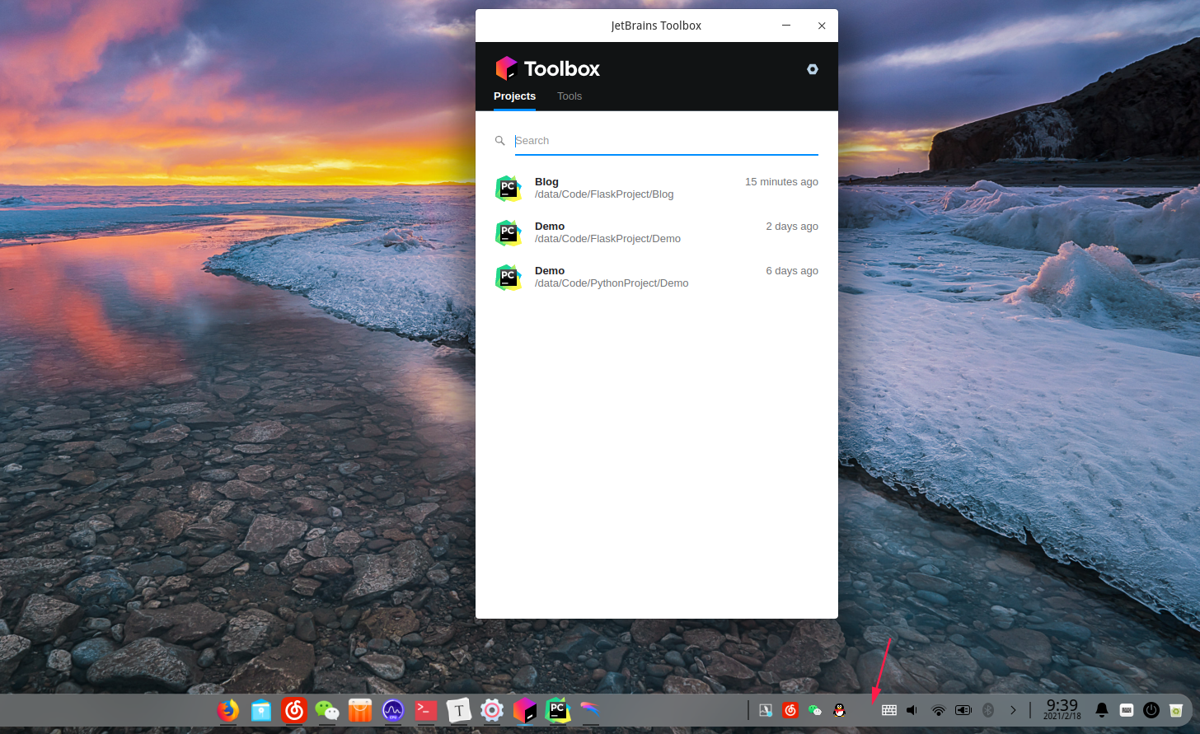The height and width of the screenshot is (734, 1200).
Task: Click the PyCharm icon in the dock
Action: coord(558,710)
